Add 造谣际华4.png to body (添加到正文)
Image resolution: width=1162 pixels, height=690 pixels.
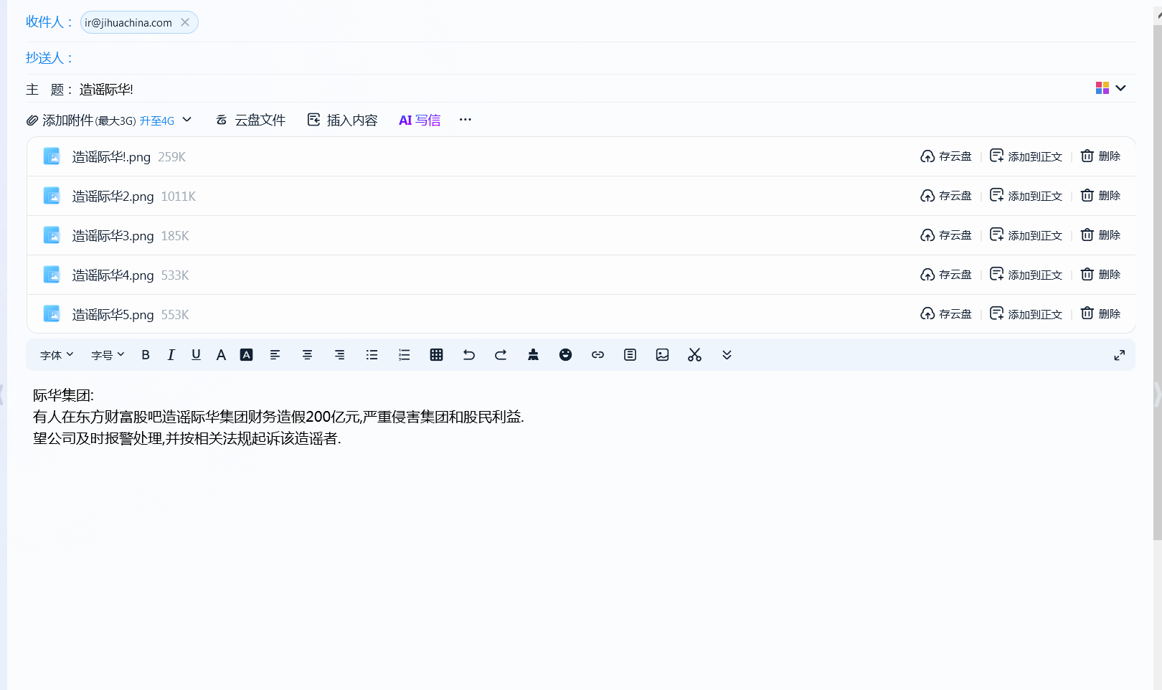point(1026,275)
